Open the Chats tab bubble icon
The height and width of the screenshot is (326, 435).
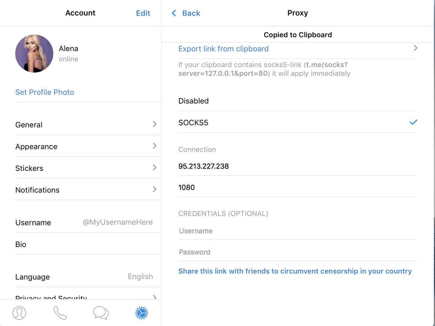pyautogui.click(x=101, y=313)
